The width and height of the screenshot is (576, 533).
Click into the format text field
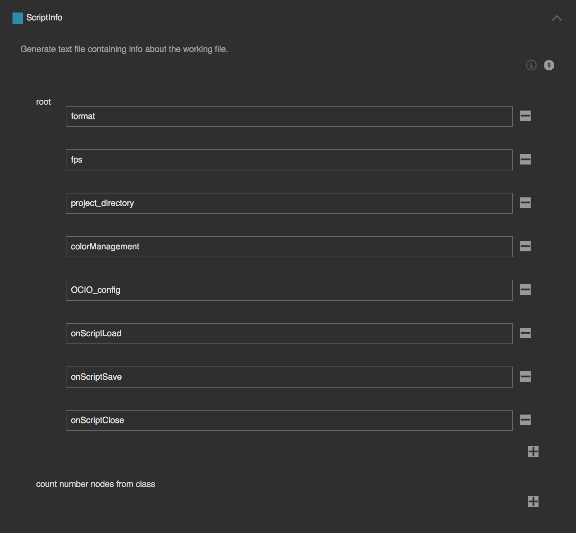289,116
